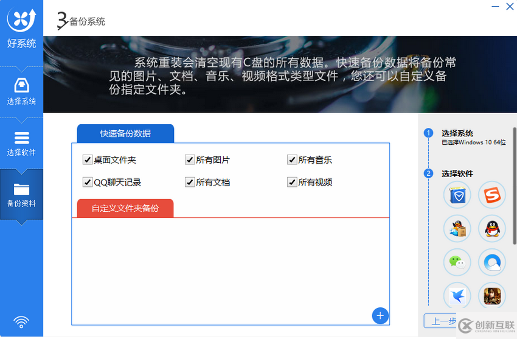Click the blue shield security software icon
This screenshot has width=517, height=339.
pos(457,195)
